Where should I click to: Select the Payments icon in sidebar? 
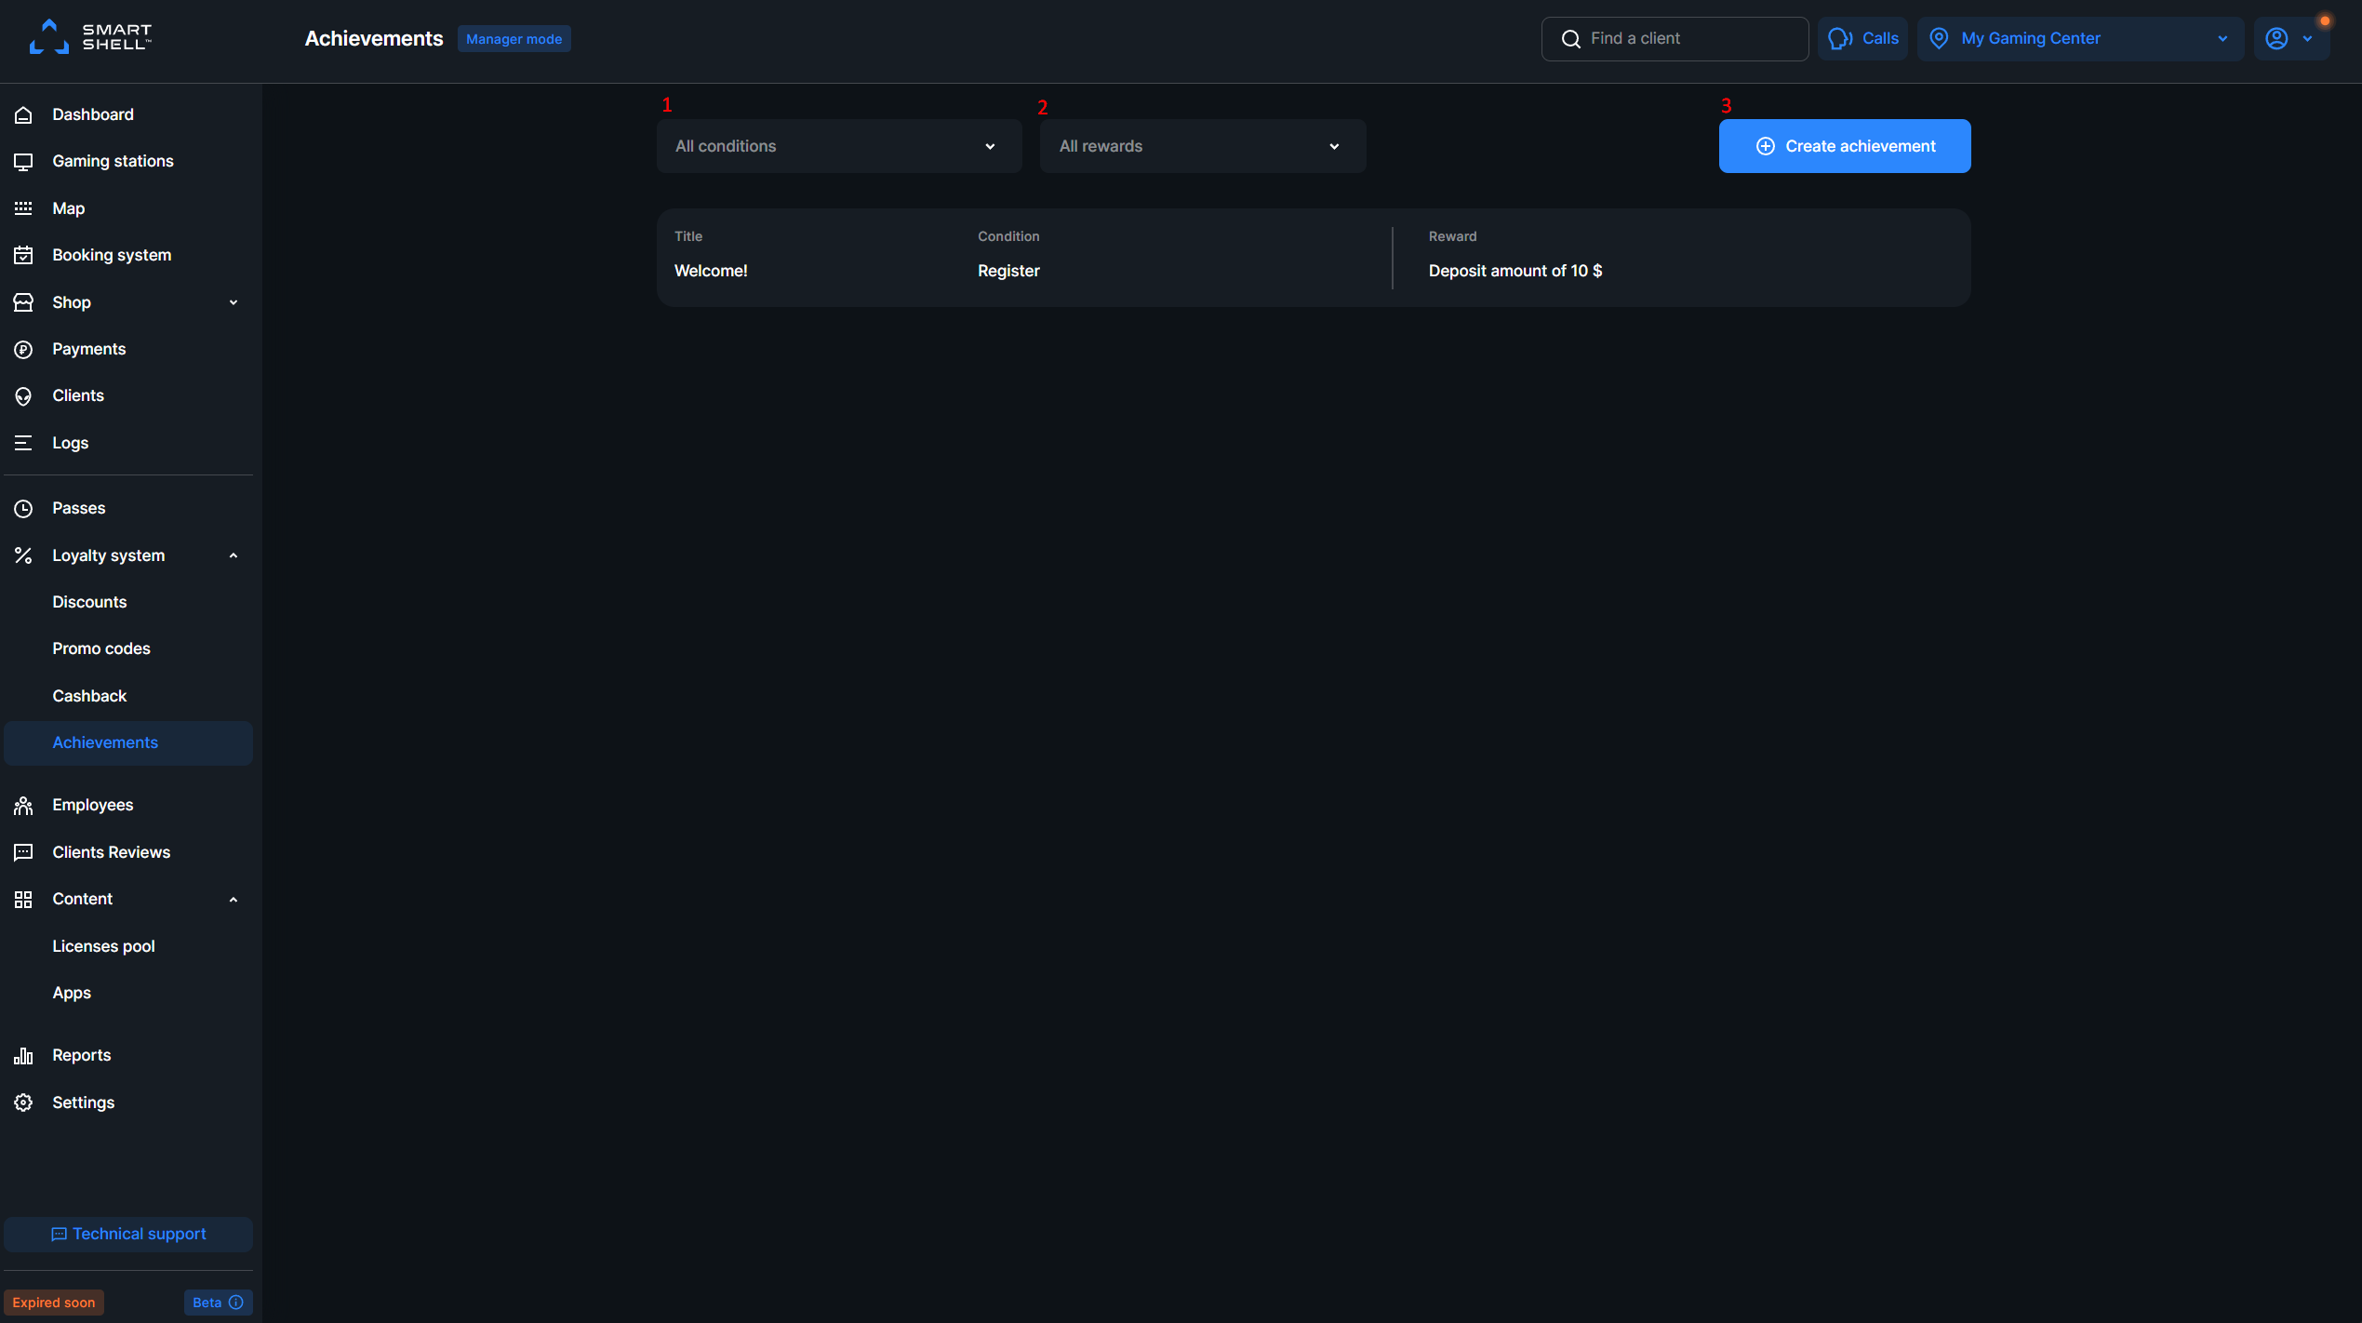(x=23, y=349)
